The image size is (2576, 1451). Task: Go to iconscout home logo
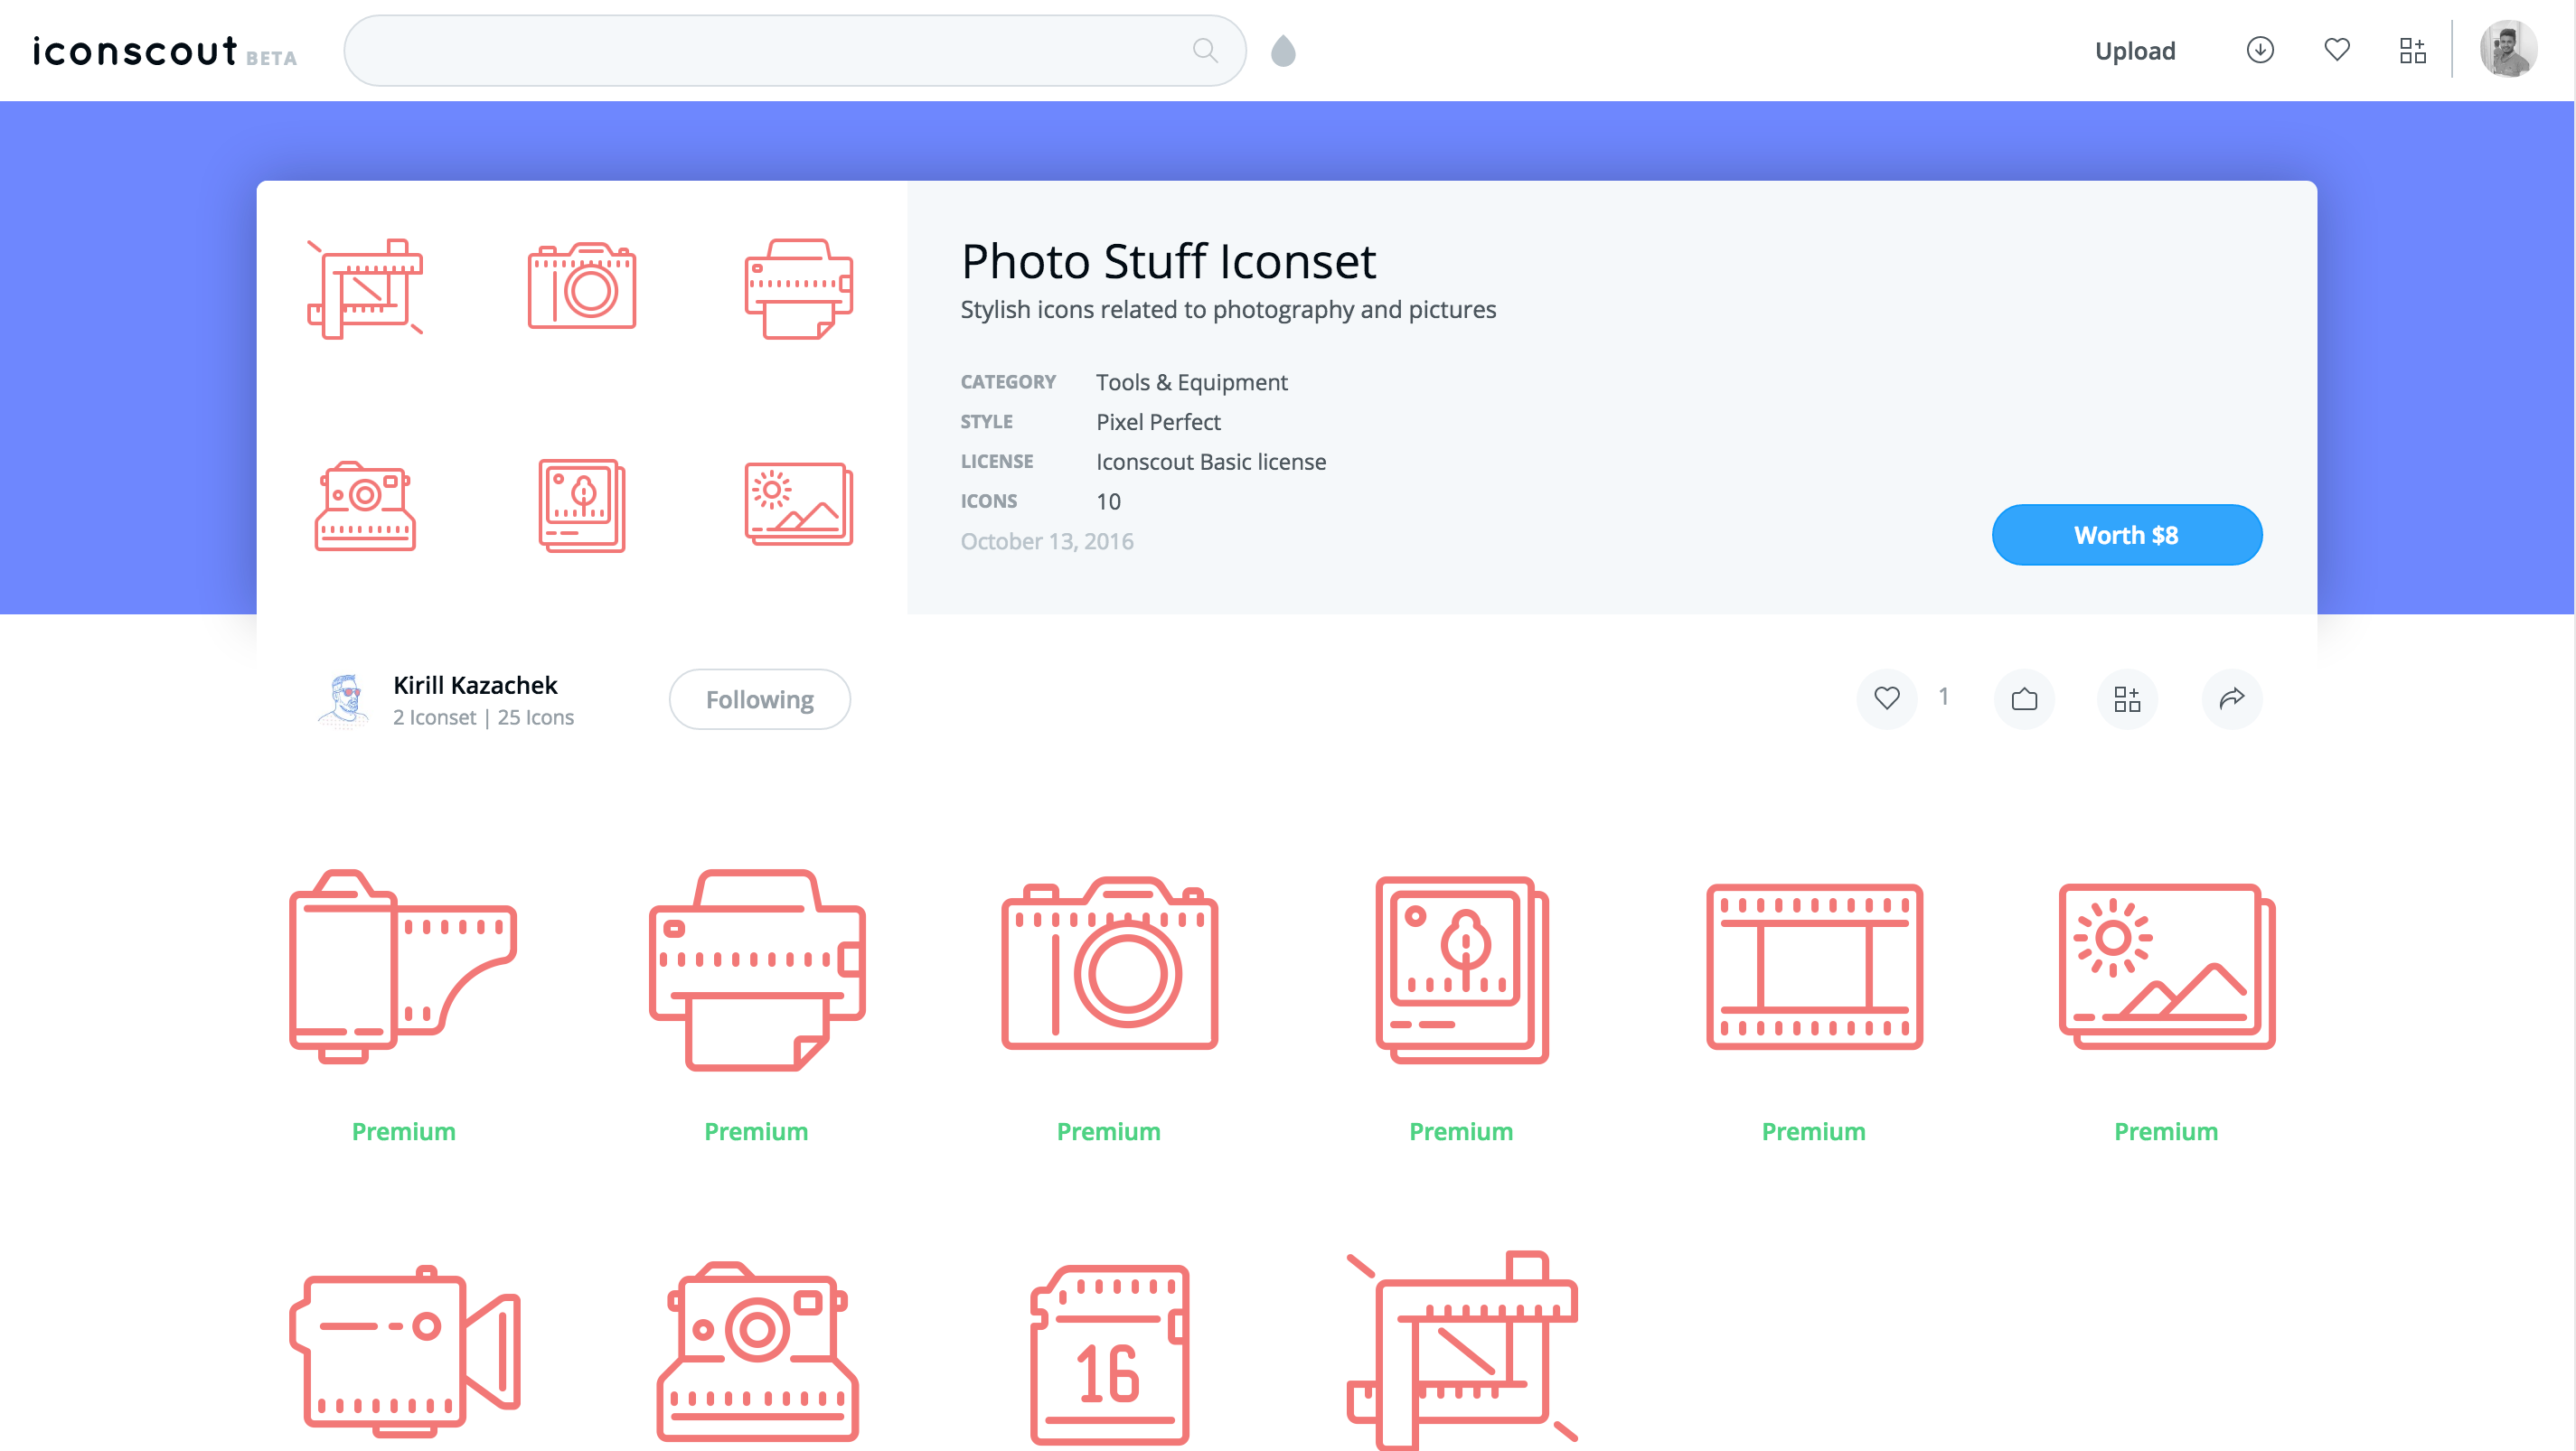click(x=135, y=51)
